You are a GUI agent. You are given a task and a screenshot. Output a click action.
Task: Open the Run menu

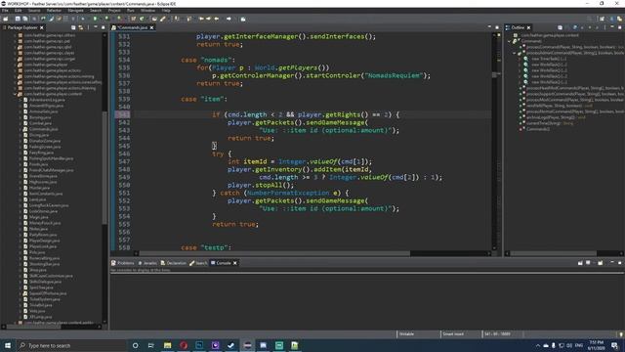[x=130, y=11]
